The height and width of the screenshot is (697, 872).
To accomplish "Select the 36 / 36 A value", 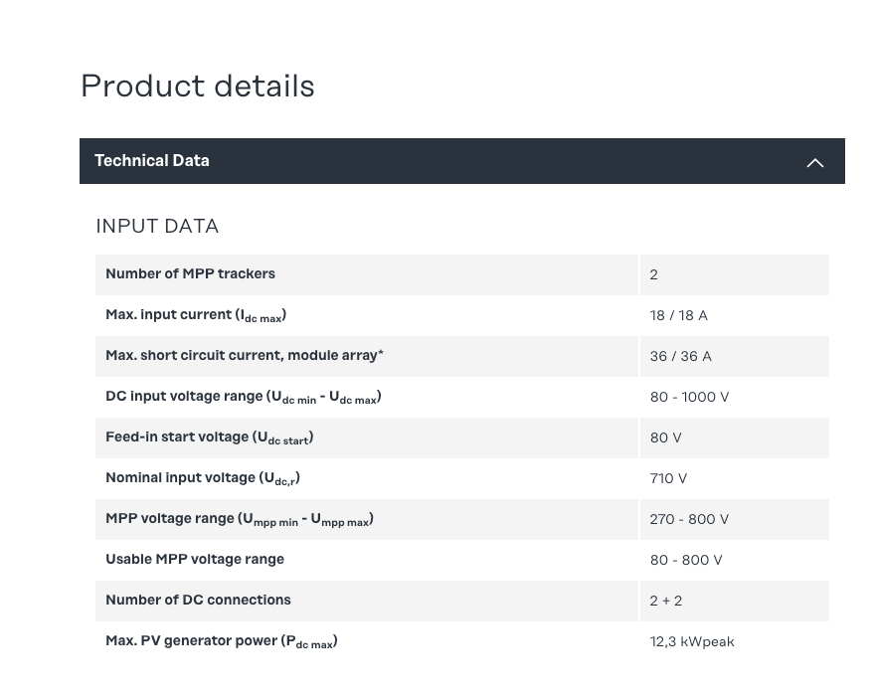I will click(681, 356).
